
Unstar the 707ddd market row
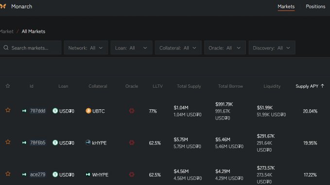pyautogui.click(x=8, y=110)
